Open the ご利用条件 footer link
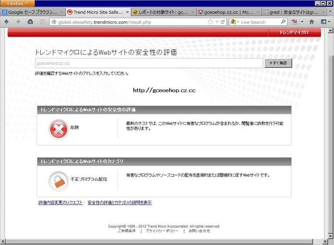The height and width of the screenshot is (245, 334). (127, 231)
